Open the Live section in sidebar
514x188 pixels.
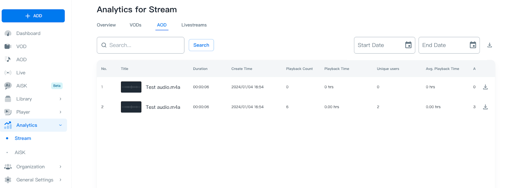pos(21,73)
